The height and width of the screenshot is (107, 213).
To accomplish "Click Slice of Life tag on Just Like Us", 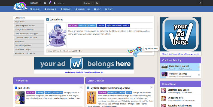I will tap(58, 93).
